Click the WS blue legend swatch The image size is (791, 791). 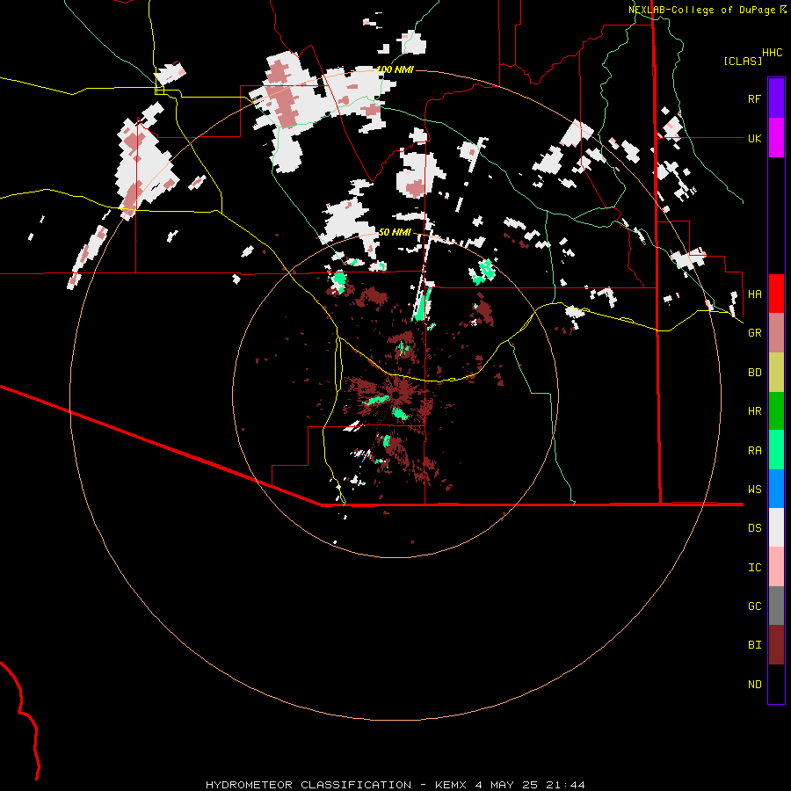click(x=776, y=489)
